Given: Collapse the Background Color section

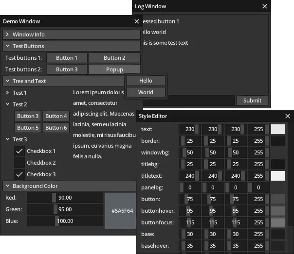Looking at the screenshot, I should tap(70, 186).
